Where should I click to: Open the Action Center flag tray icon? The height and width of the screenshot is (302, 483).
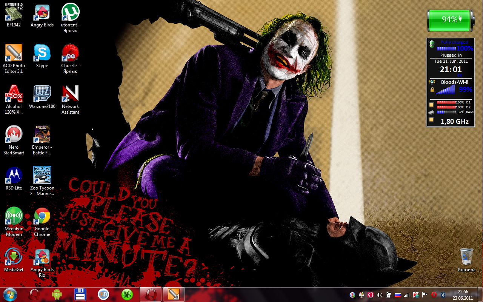425,294
